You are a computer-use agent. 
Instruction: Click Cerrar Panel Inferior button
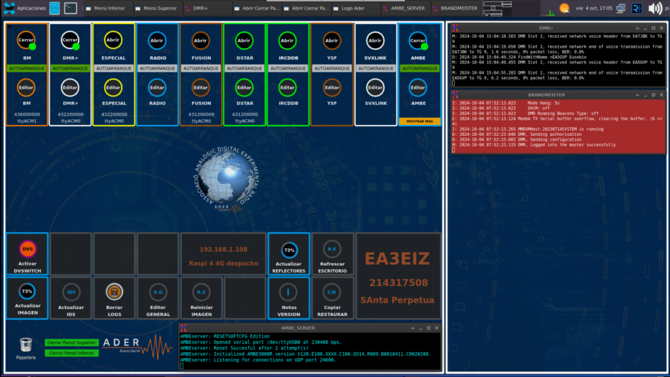72,353
